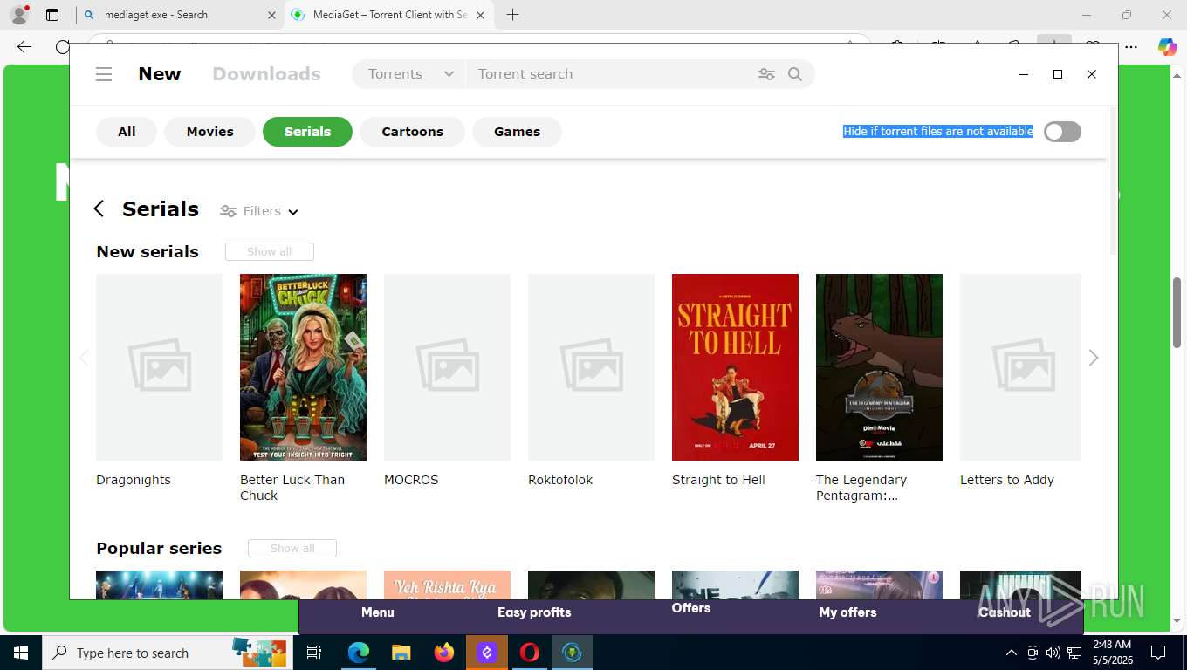The image size is (1187, 670).
Task: Open Copilot icon in Edge toolbar
Action: click(1167, 47)
